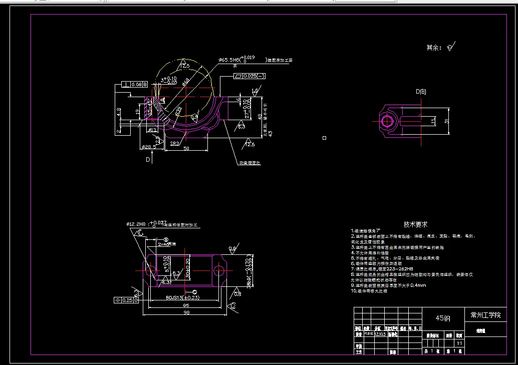Select the 98 overall length dimension
Screen dimensions: 518x365
186,312
